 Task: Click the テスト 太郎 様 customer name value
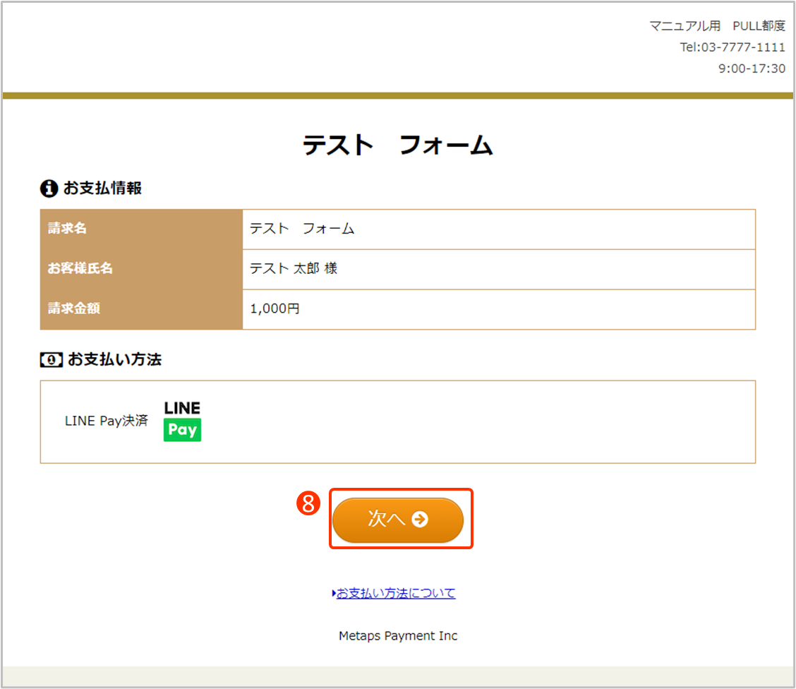point(294,269)
